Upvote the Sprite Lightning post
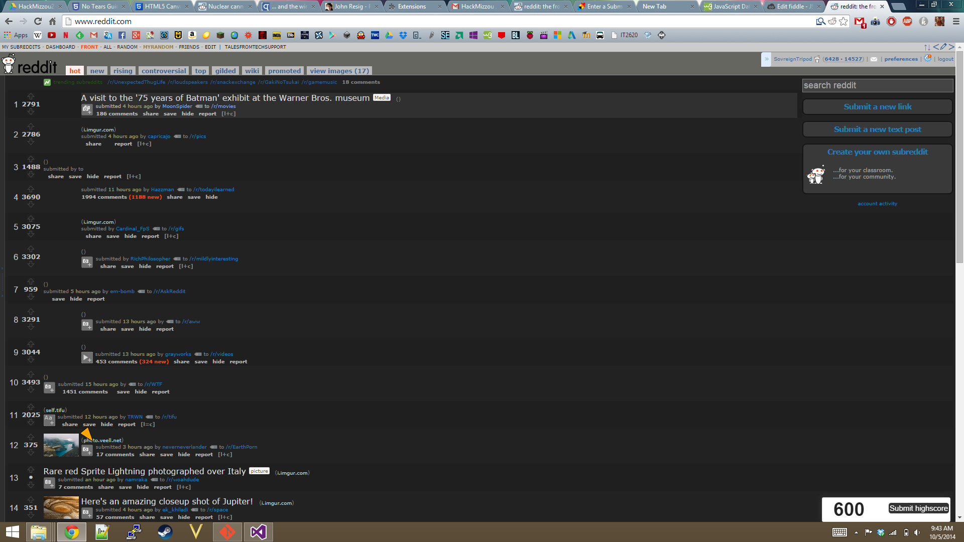 click(31, 470)
